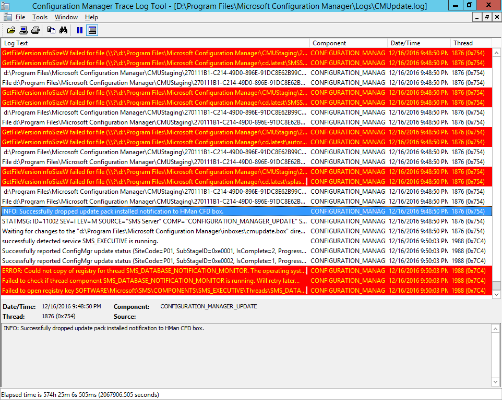Select the 'Failed to check if thread component' row
This screenshot has height=400, width=502.
pos(246,281)
